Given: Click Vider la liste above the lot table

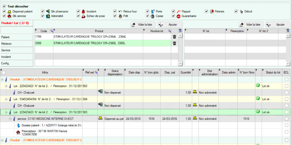Looking at the screenshot, I should [251, 25].
